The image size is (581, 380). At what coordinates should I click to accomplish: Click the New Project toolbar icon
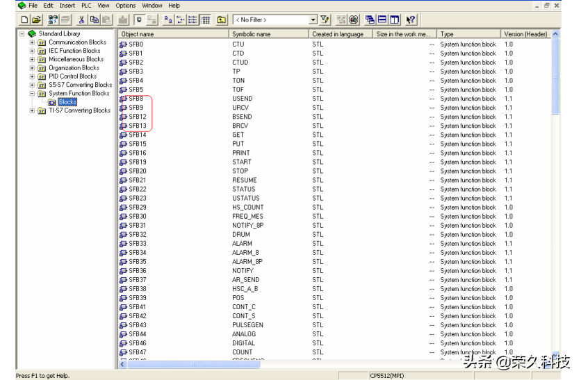coord(24,20)
